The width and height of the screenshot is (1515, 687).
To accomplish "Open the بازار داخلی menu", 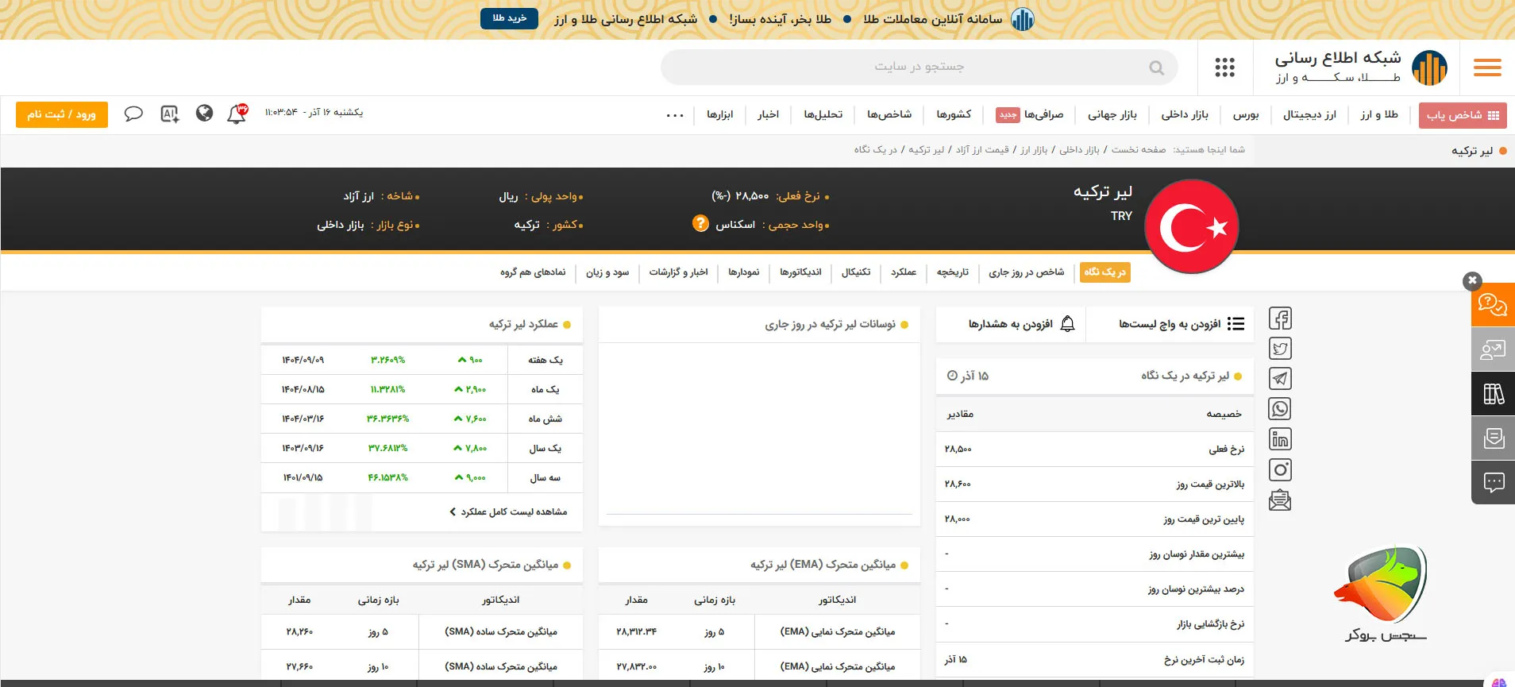I will [x=1185, y=114].
